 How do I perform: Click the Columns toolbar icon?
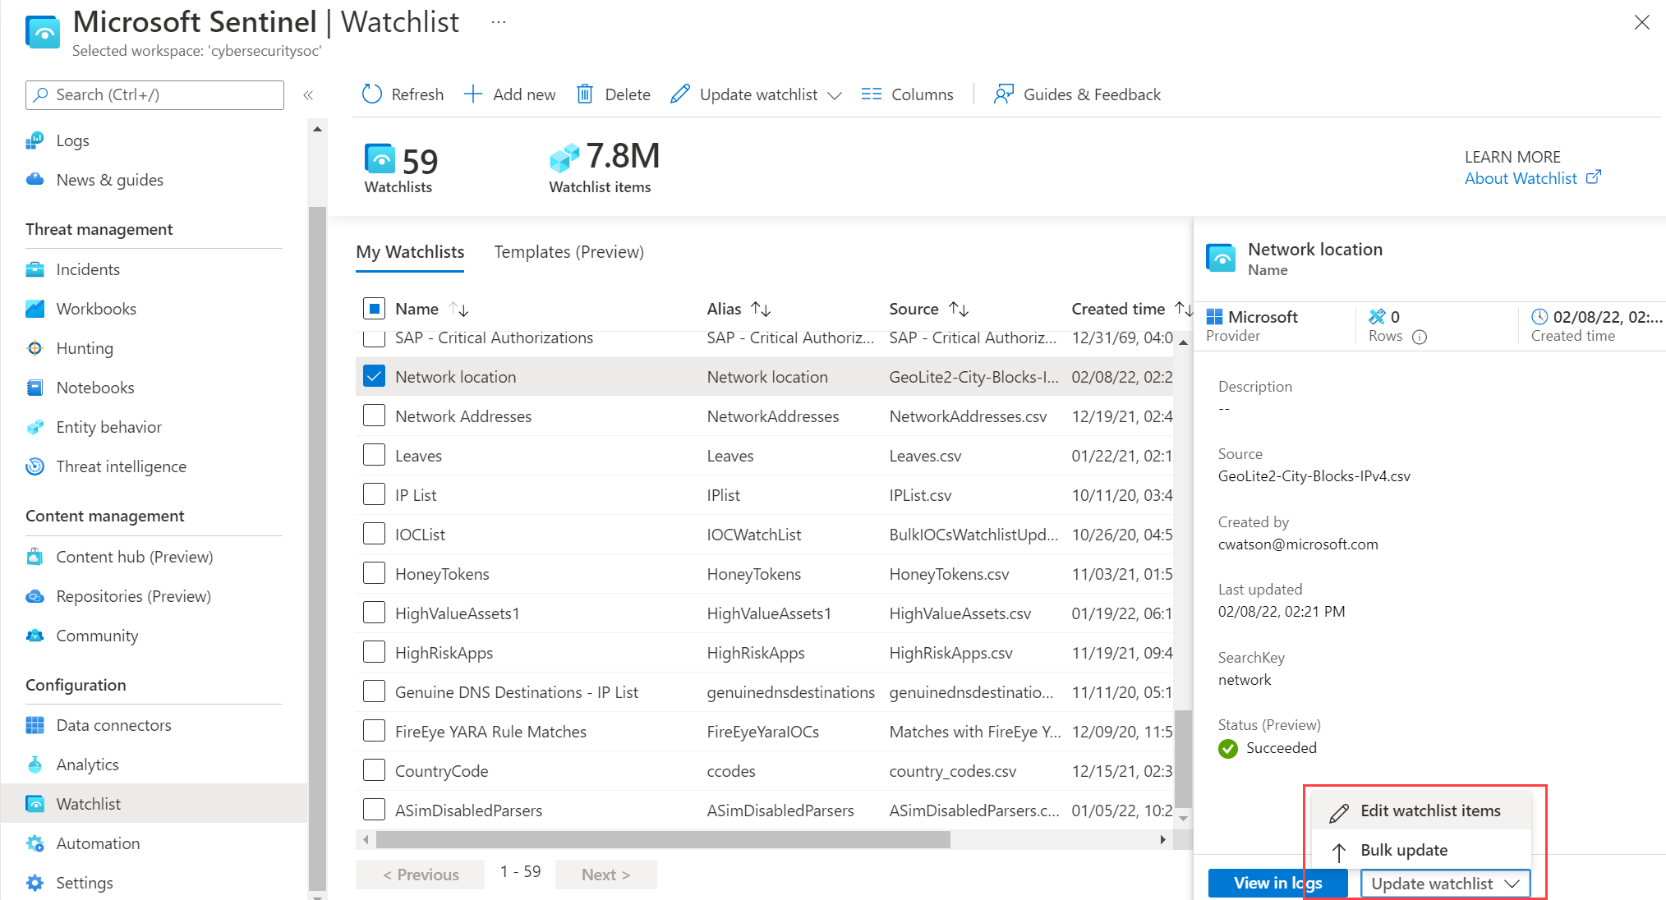coord(871,94)
